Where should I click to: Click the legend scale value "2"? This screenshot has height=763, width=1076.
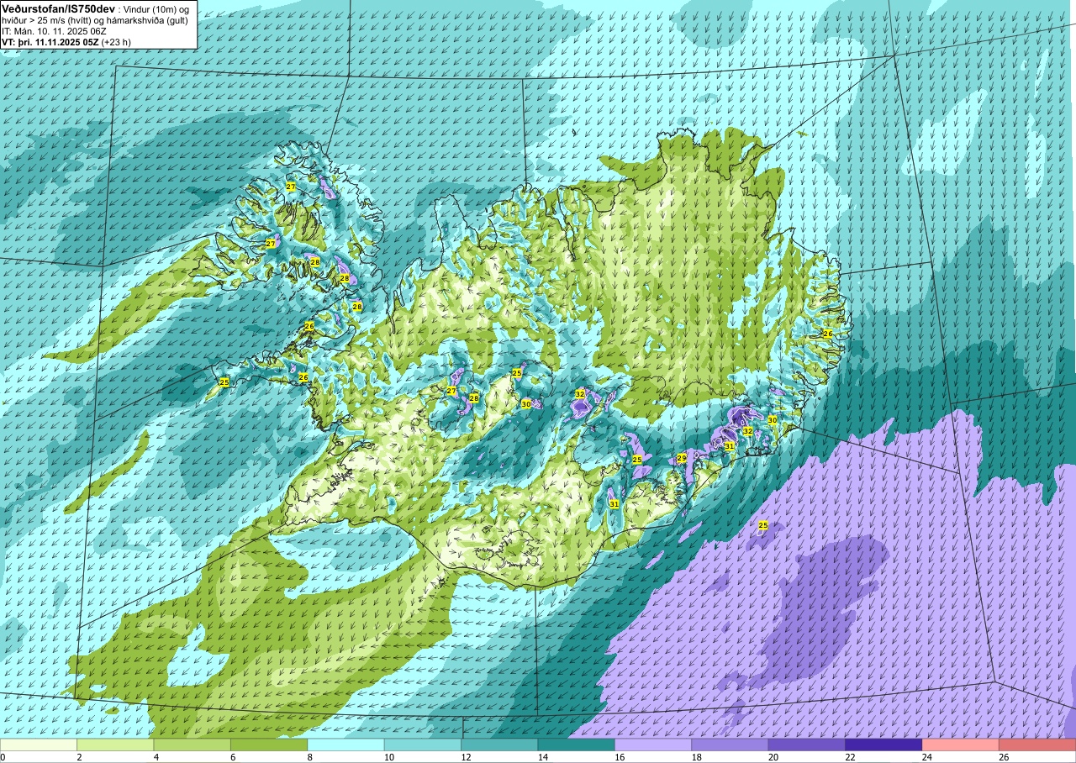tap(80, 757)
